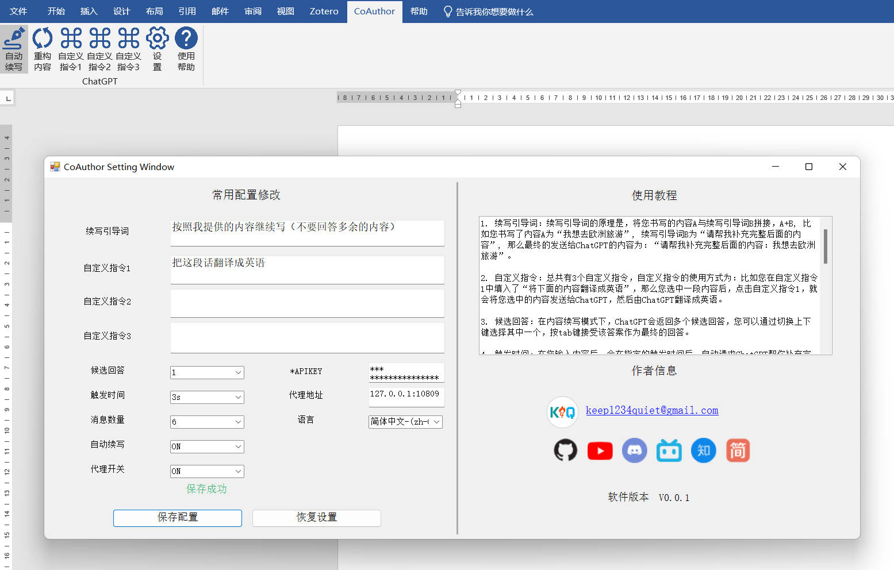Open 使用帮助 question mark icon
The image size is (894, 570).
[x=186, y=49]
